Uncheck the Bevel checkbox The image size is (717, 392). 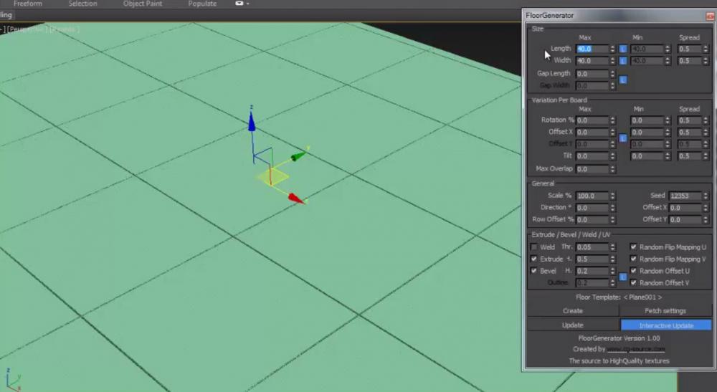click(533, 270)
